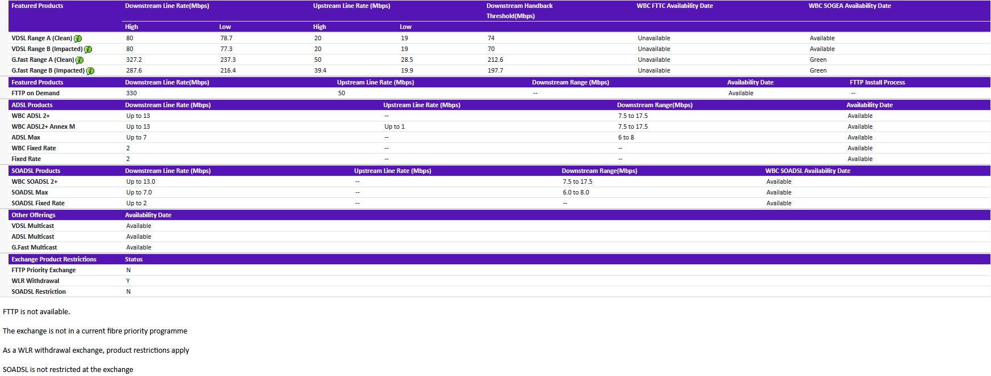Select the WBC FTTC Availability Date header
This screenshot has height=376, width=991.
674,6
